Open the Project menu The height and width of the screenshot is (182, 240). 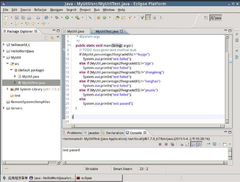click(85, 10)
